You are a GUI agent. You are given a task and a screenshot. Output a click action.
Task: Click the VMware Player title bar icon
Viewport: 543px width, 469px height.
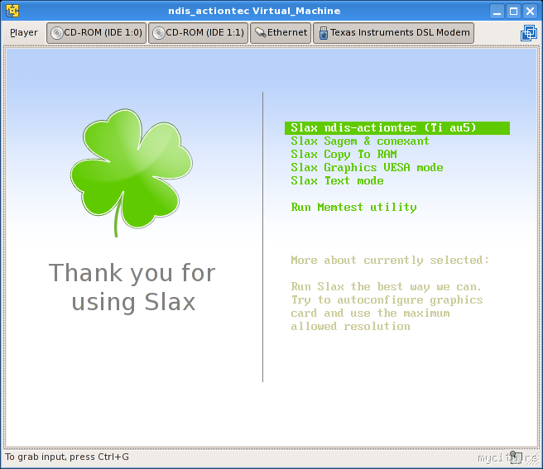click(x=12, y=11)
